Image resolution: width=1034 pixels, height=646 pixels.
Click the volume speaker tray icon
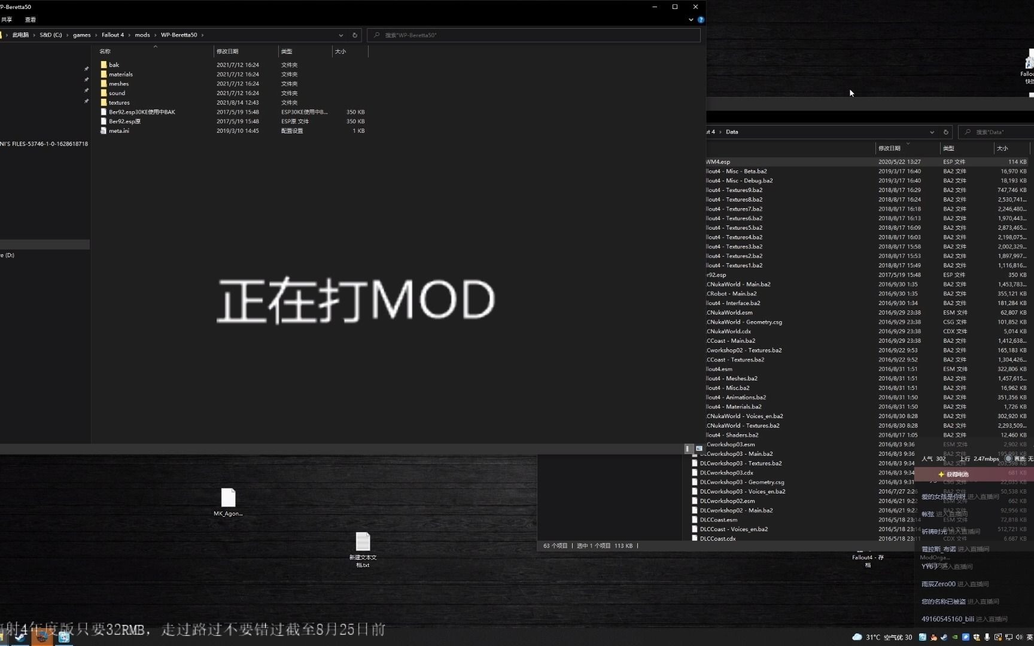tap(1019, 637)
